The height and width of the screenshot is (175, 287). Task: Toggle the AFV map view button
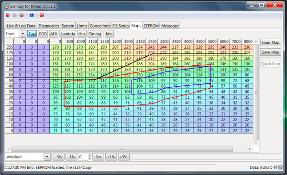click(54, 34)
